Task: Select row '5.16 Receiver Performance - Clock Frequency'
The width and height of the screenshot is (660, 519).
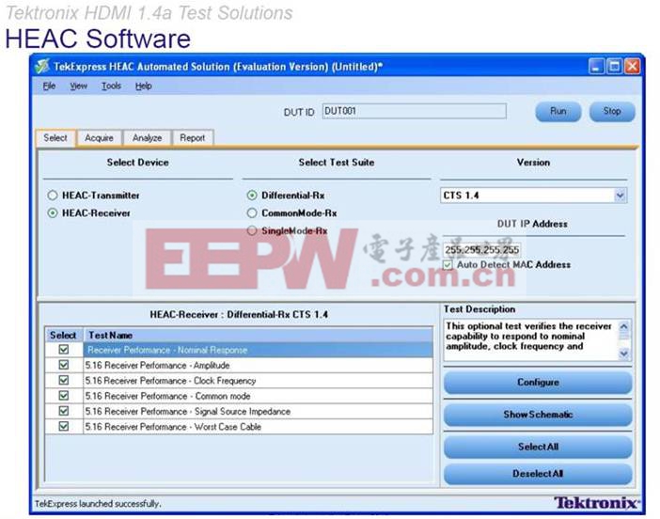Action: (258, 381)
